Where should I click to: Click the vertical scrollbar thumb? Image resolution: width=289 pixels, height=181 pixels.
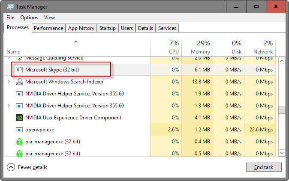point(282,110)
